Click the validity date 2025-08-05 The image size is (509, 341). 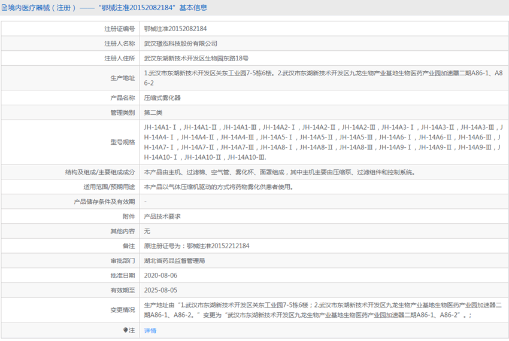tap(160, 290)
